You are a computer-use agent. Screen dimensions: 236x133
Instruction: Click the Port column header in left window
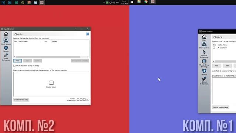coord(46,41)
